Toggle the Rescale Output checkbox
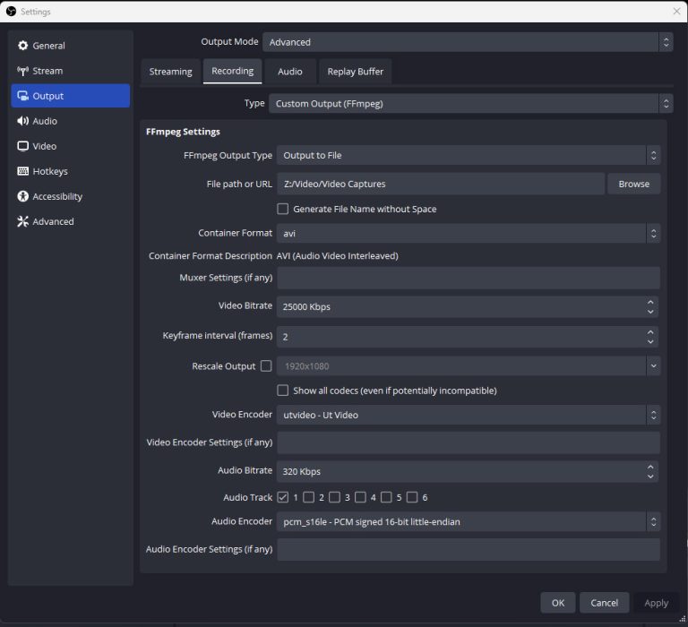688x627 pixels. 266,365
